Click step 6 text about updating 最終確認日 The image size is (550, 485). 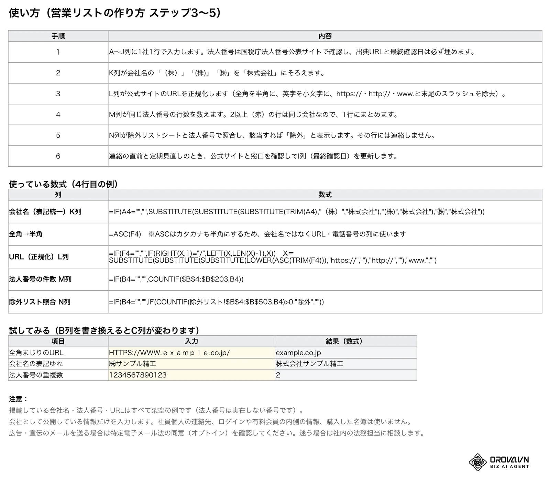pos(254,156)
